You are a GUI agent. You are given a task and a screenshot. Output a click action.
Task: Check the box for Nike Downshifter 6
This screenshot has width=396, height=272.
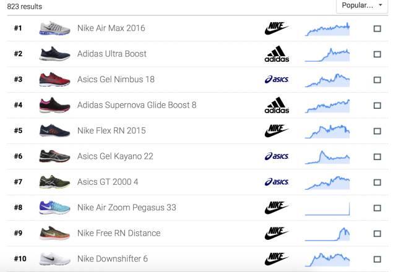[x=377, y=259]
